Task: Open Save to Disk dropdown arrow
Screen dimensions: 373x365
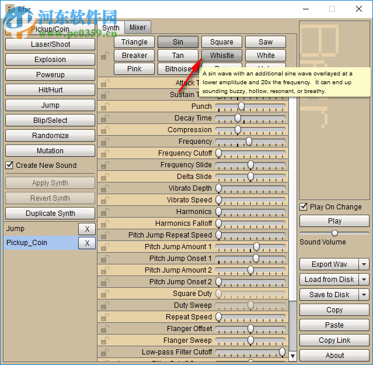Action: point(364,295)
